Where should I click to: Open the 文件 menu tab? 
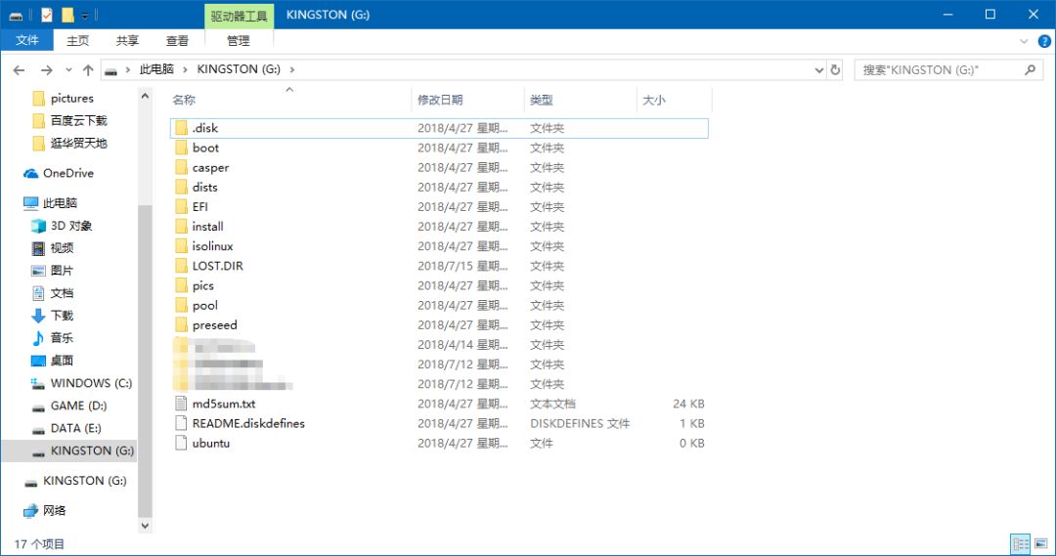27,40
